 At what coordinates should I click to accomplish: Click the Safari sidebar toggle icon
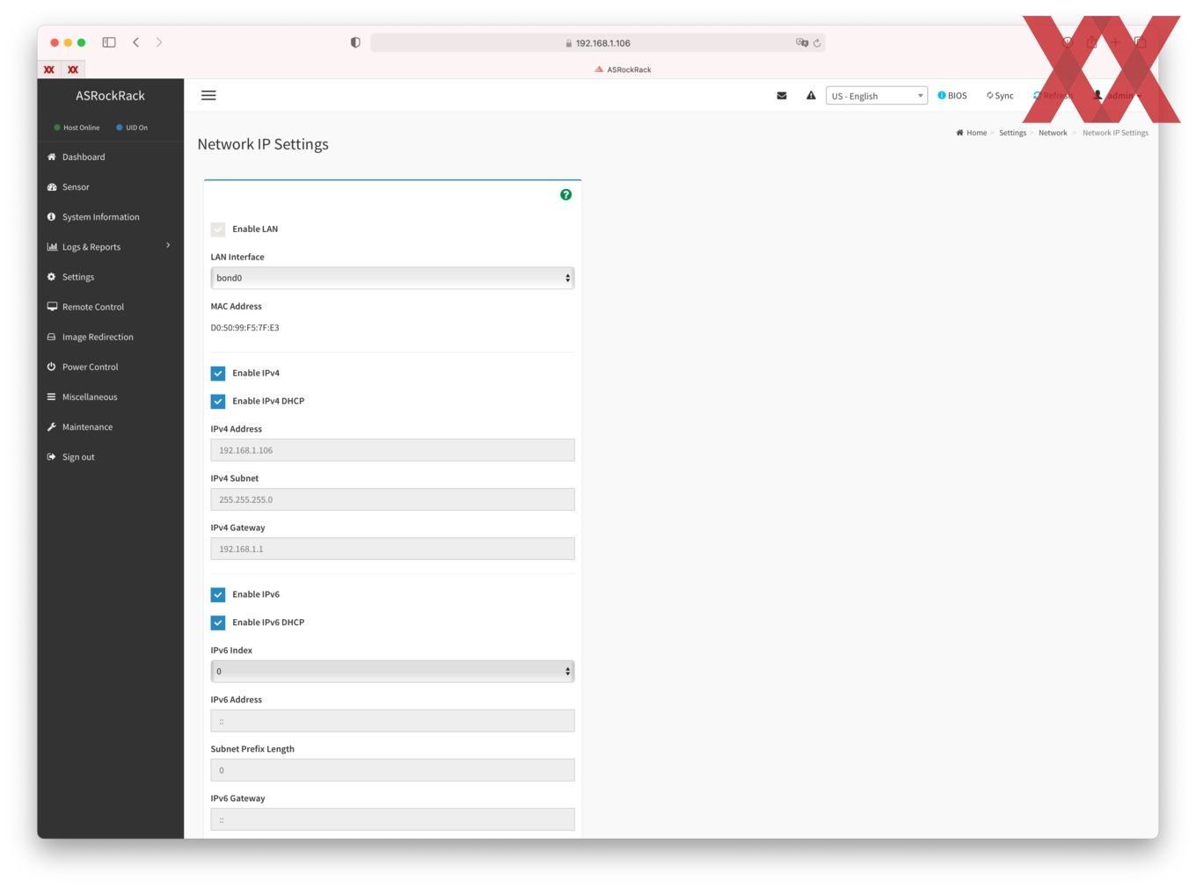109,42
